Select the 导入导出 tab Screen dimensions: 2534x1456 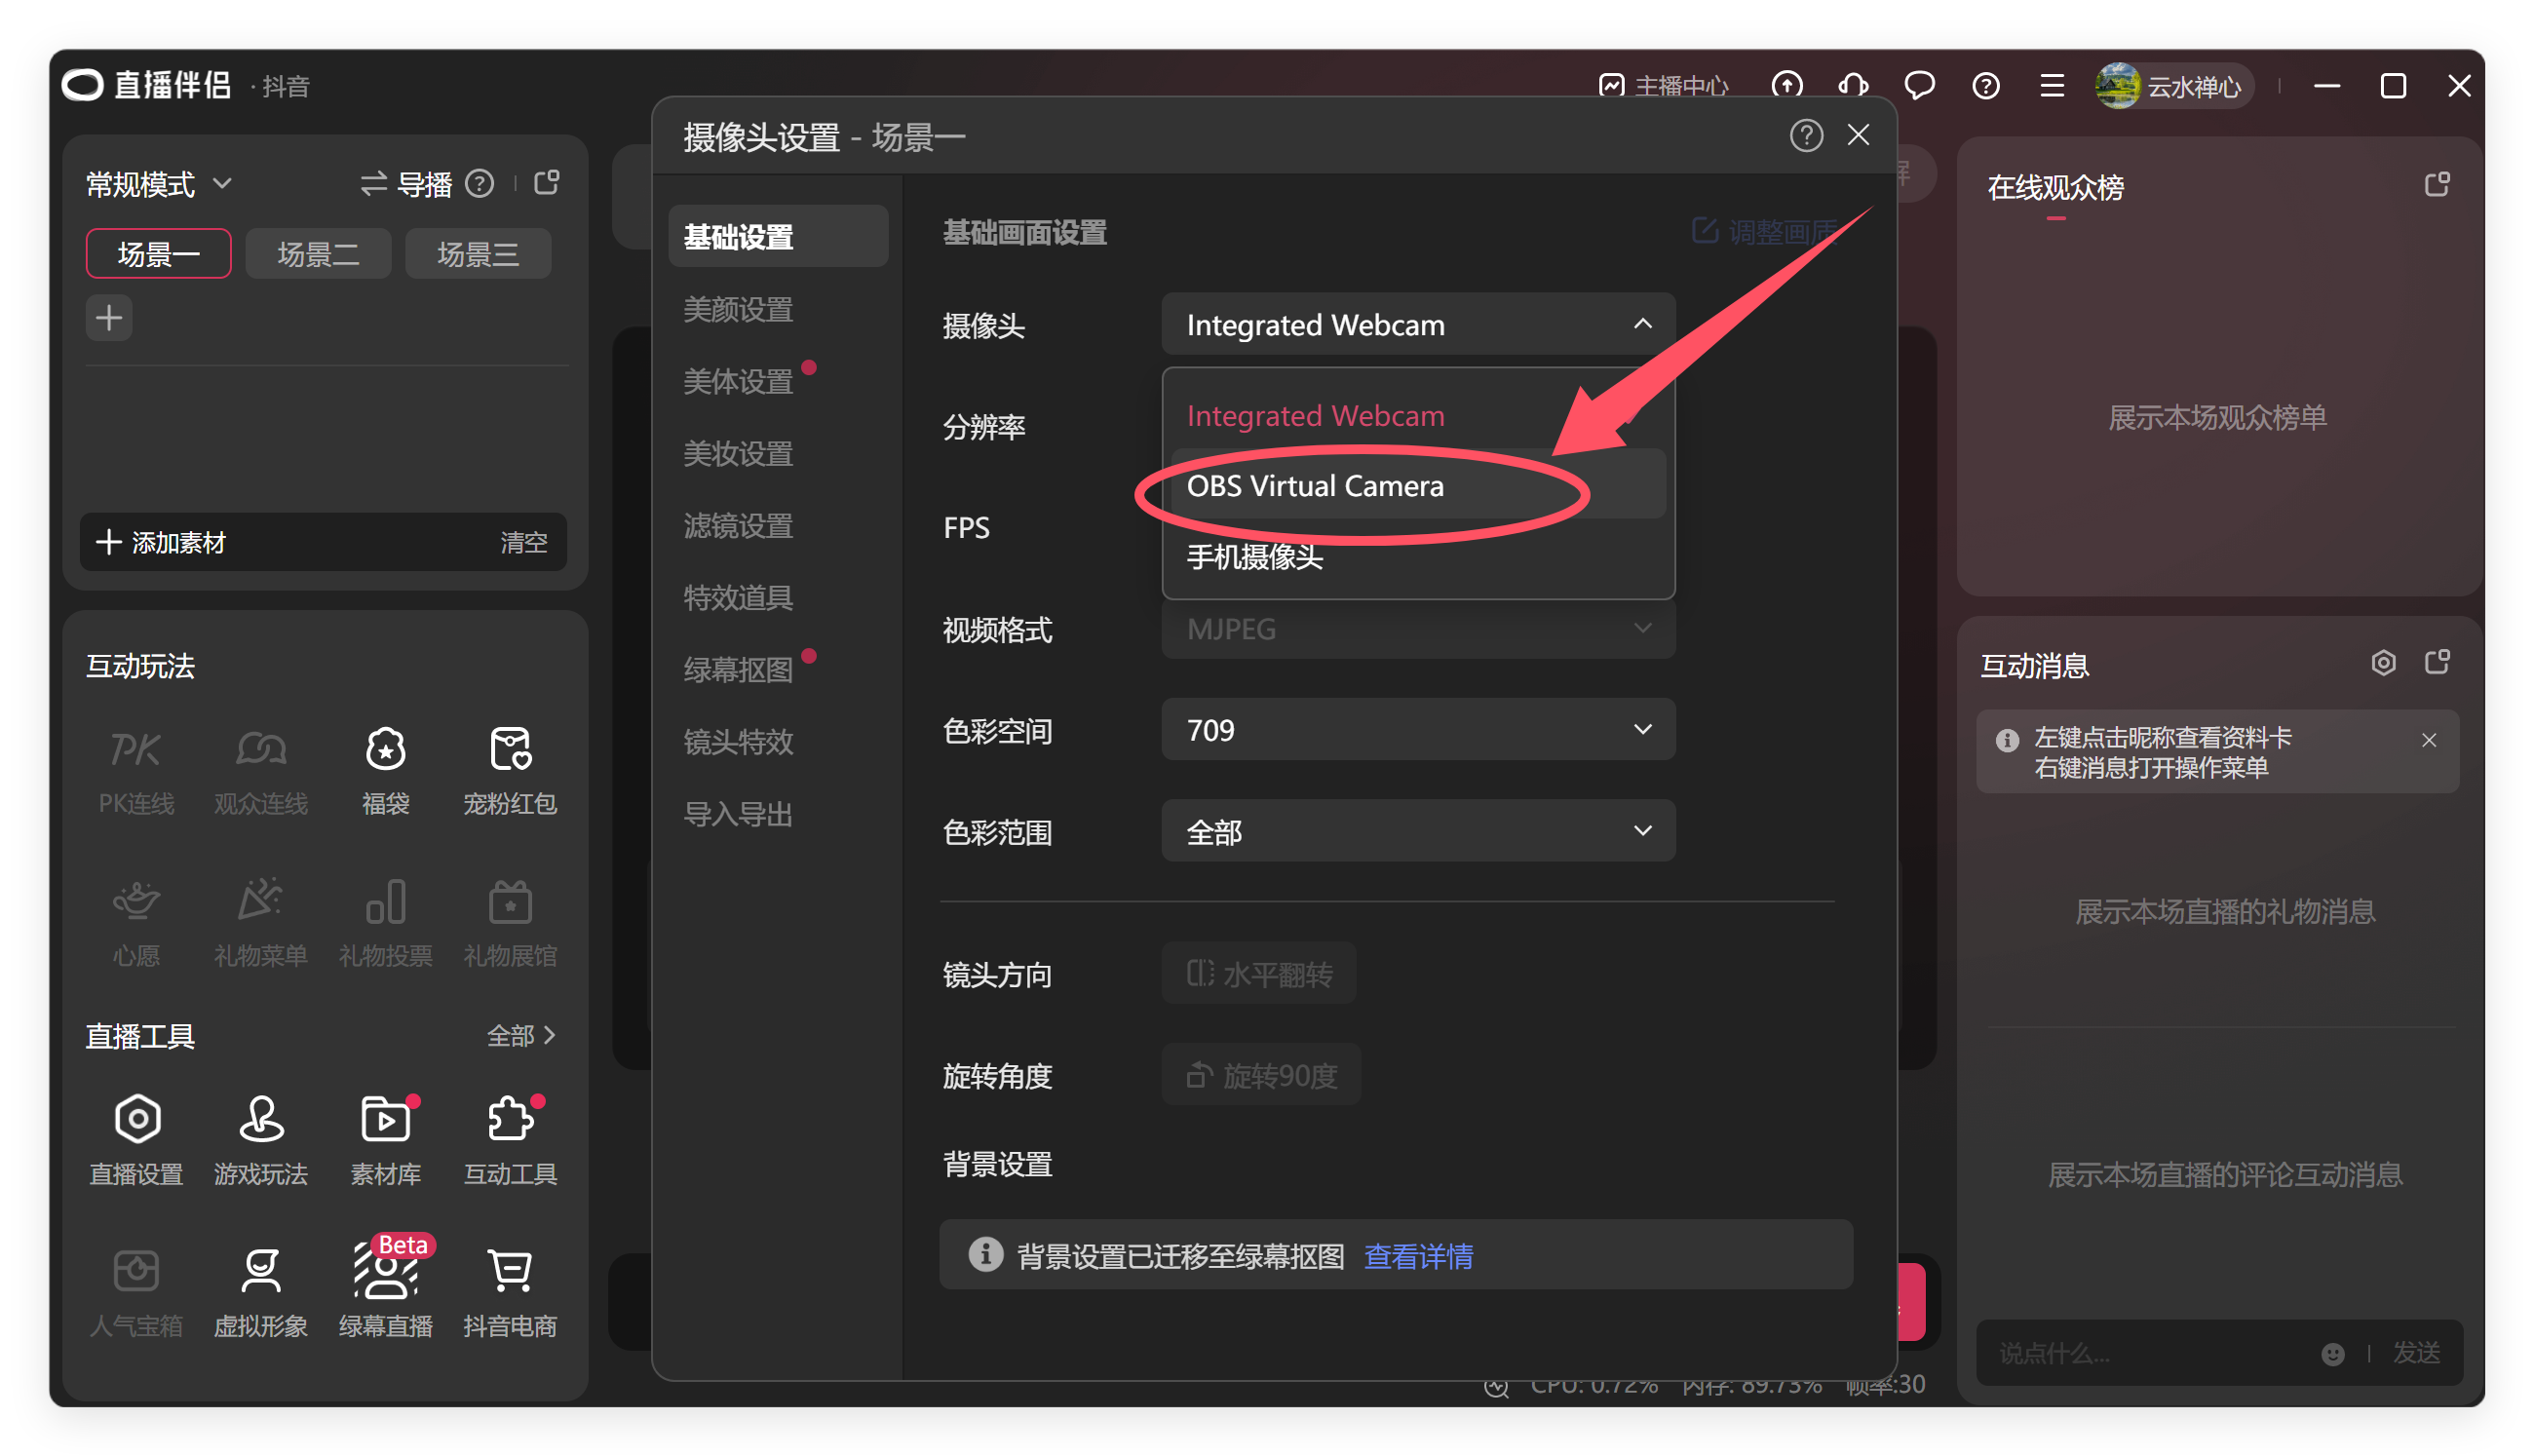(x=738, y=813)
